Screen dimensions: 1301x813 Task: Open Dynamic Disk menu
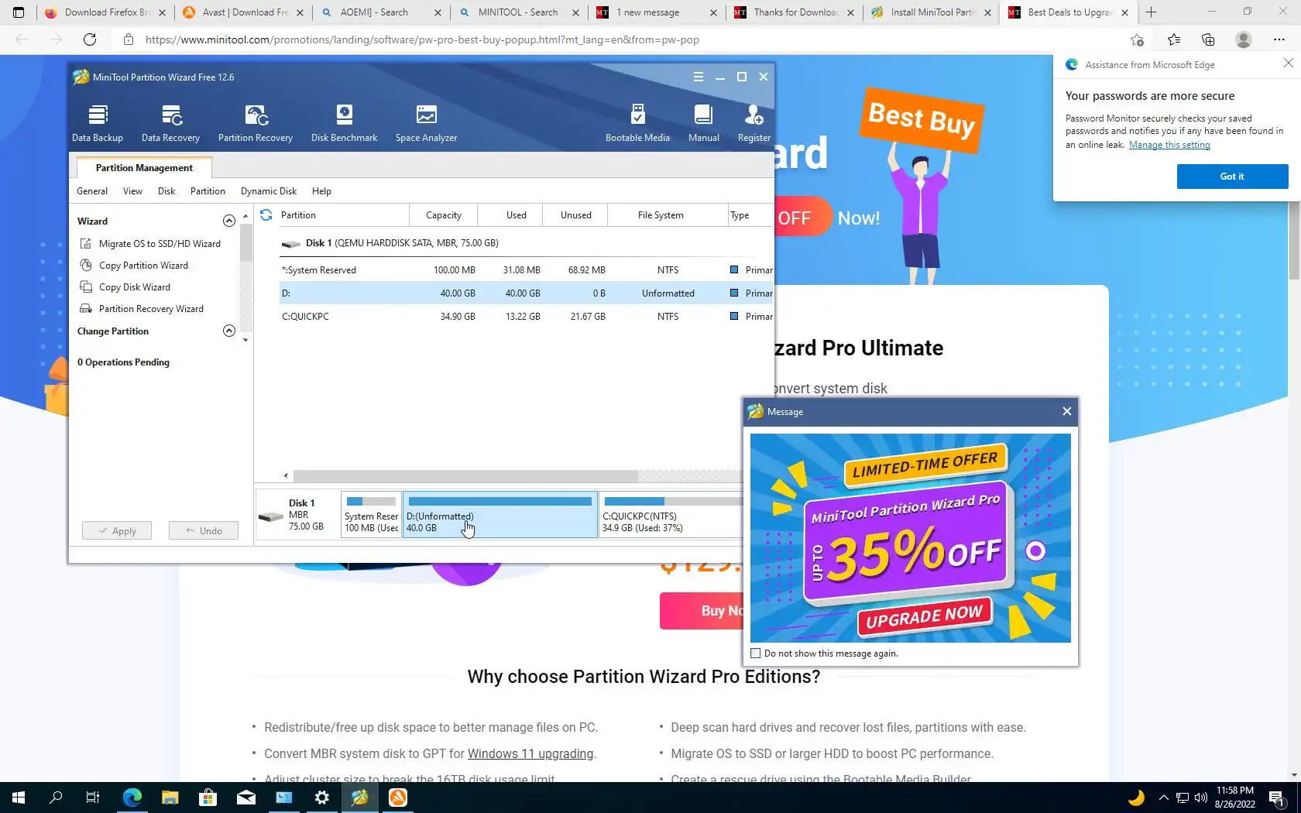(x=269, y=191)
